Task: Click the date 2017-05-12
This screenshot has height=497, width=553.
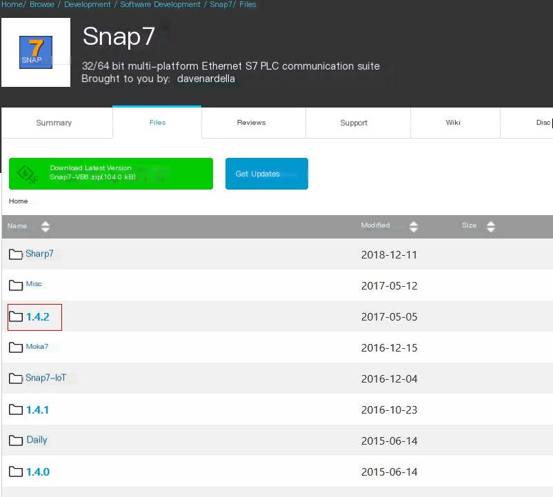Action: pos(389,286)
